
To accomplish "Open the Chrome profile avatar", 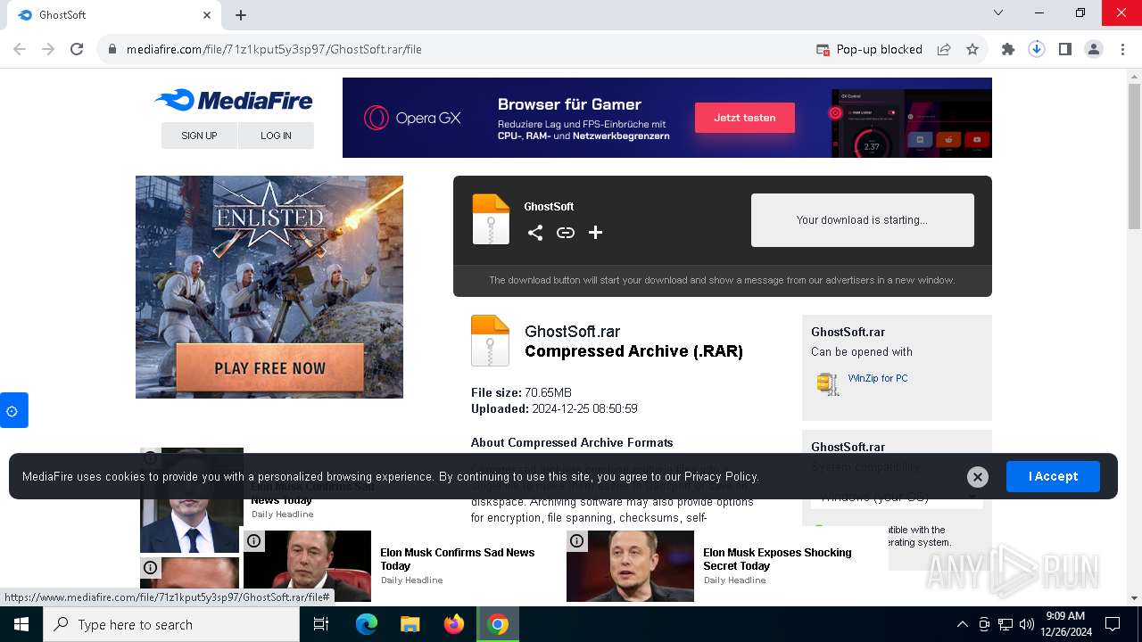I will (1094, 50).
